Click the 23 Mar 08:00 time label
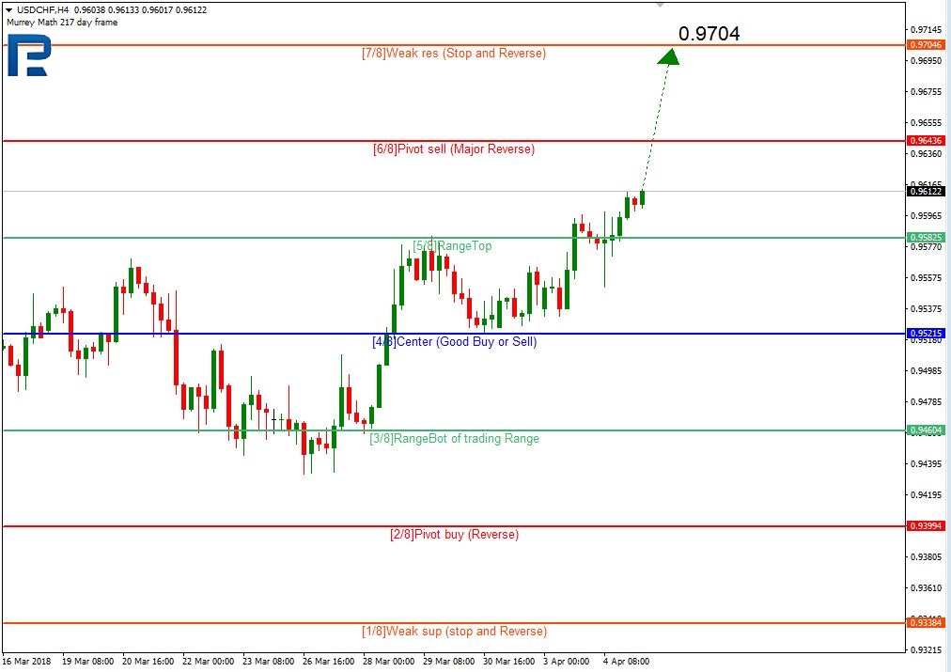 pos(268,661)
